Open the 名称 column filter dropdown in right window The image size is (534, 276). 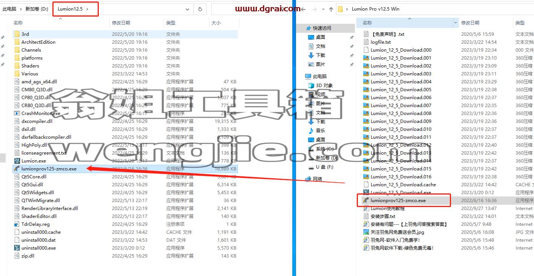point(456,23)
